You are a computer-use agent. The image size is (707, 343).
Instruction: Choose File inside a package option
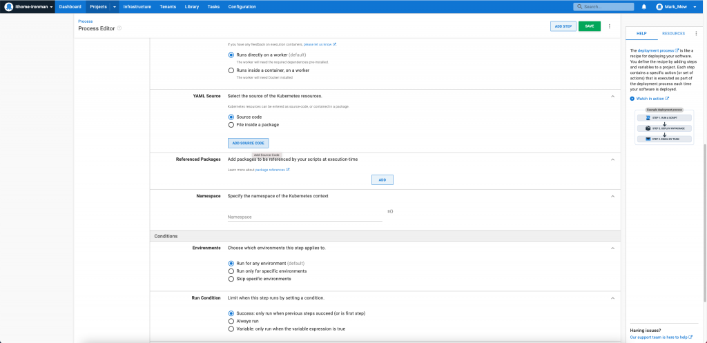(231, 125)
